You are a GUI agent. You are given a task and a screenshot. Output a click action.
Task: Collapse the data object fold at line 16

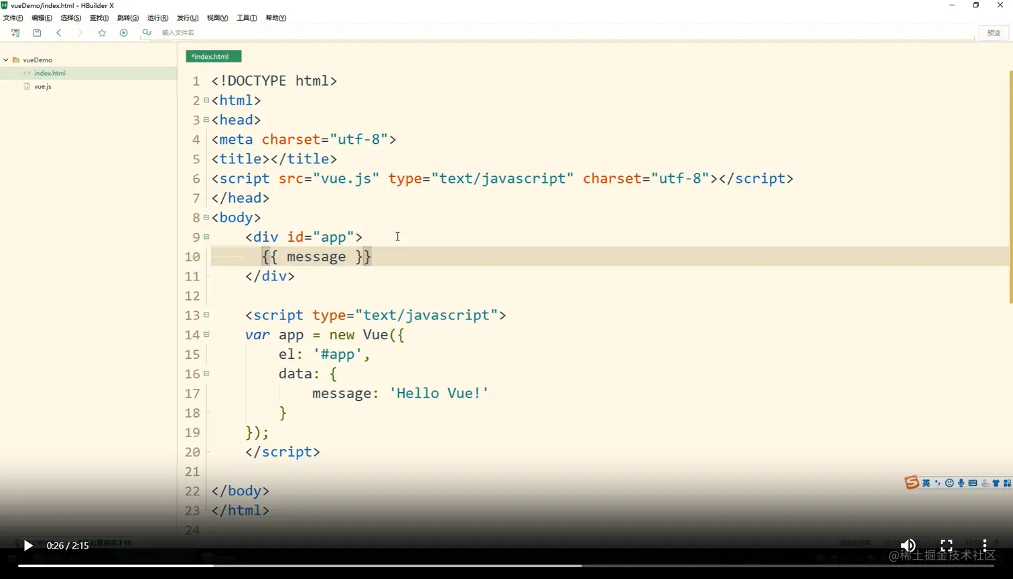pos(206,374)
